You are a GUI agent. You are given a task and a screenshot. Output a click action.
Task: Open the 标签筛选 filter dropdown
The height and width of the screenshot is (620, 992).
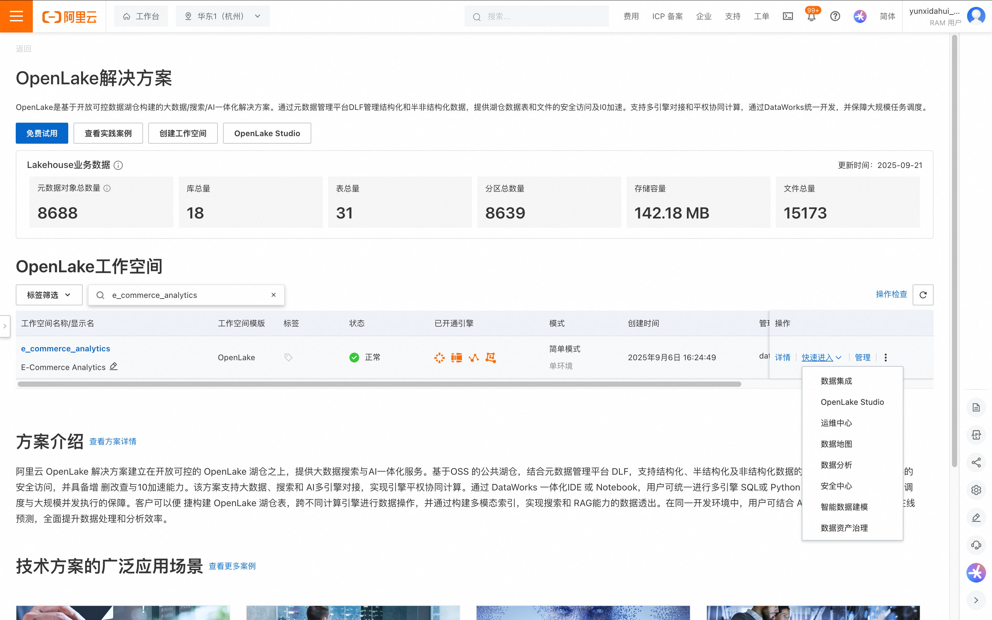[x=49, y=295]
